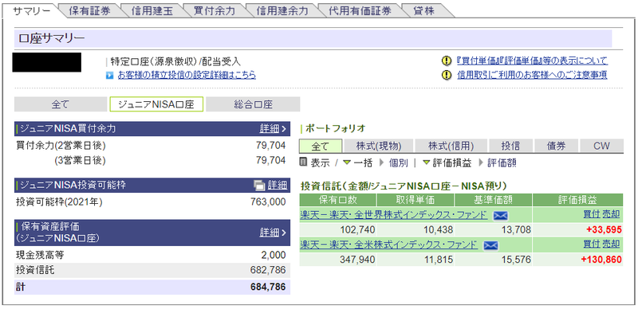Viewport: 638px width, 309px height.
Task: Open 詳細 for ジュニアNISA投資可能枠
Action: click(x=277, y=185)
